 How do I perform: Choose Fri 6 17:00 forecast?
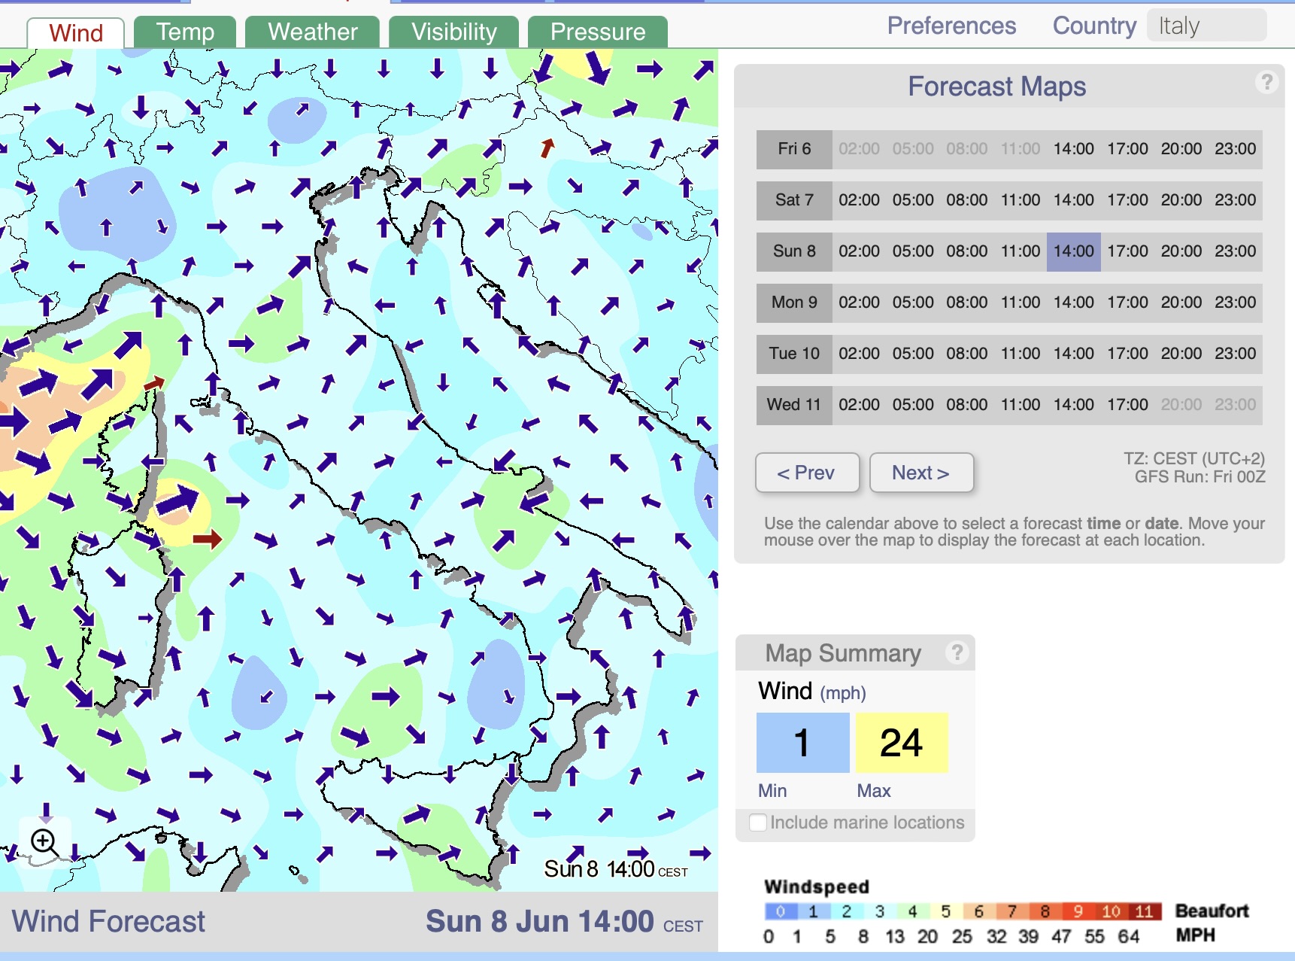1127,149
